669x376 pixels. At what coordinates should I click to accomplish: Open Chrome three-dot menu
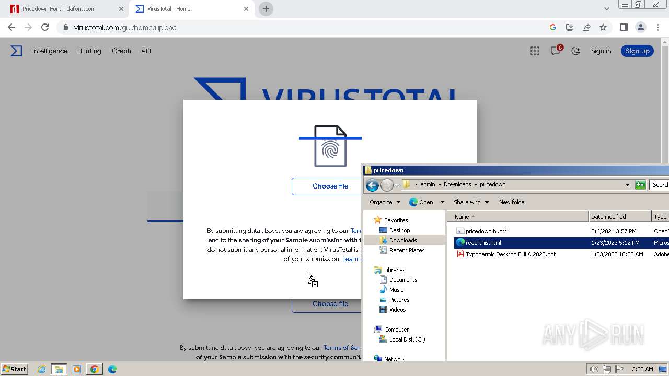[x=657, y=27]
